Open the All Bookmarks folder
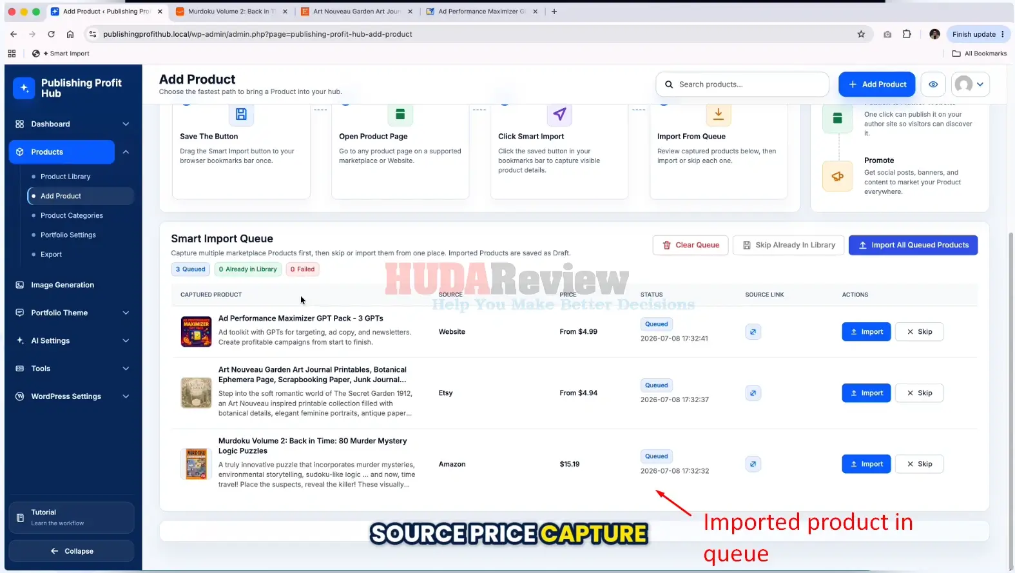The height and width of the screenshot is (573, 1015). [x=979, y=53]
